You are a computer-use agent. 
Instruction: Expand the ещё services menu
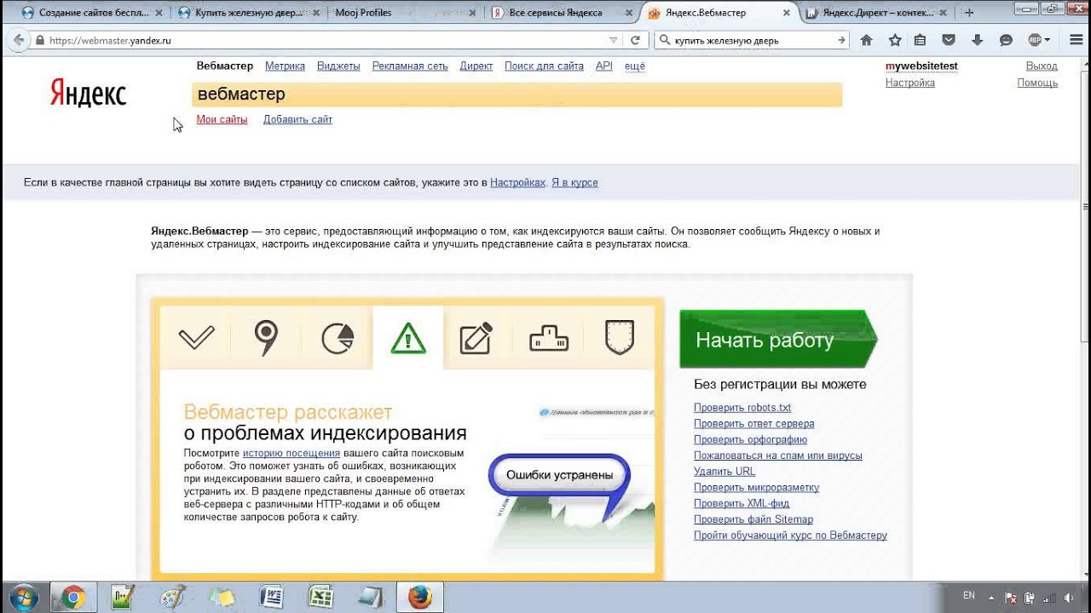tap(635, 66)
